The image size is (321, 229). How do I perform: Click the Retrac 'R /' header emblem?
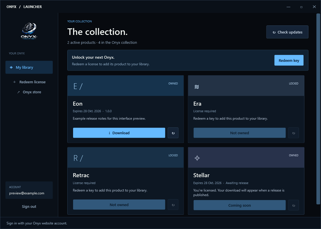(78, 158)
